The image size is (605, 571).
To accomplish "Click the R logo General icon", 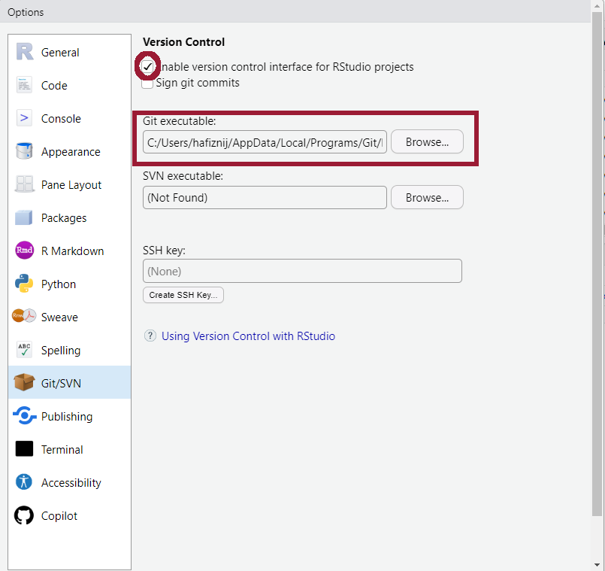I will tap(25, 52).
